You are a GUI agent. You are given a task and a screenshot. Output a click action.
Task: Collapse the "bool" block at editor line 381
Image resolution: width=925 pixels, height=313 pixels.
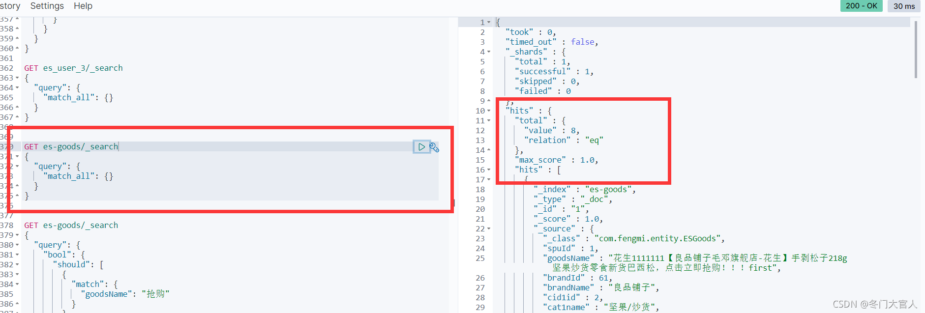17,255
